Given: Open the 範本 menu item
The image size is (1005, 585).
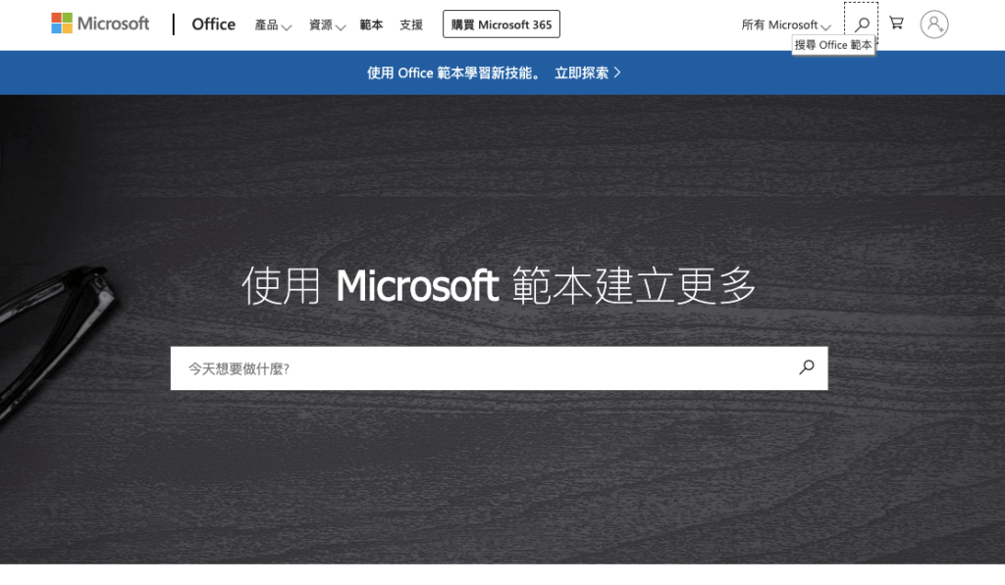Looking at the screenshot, I should tap(371, 24).
